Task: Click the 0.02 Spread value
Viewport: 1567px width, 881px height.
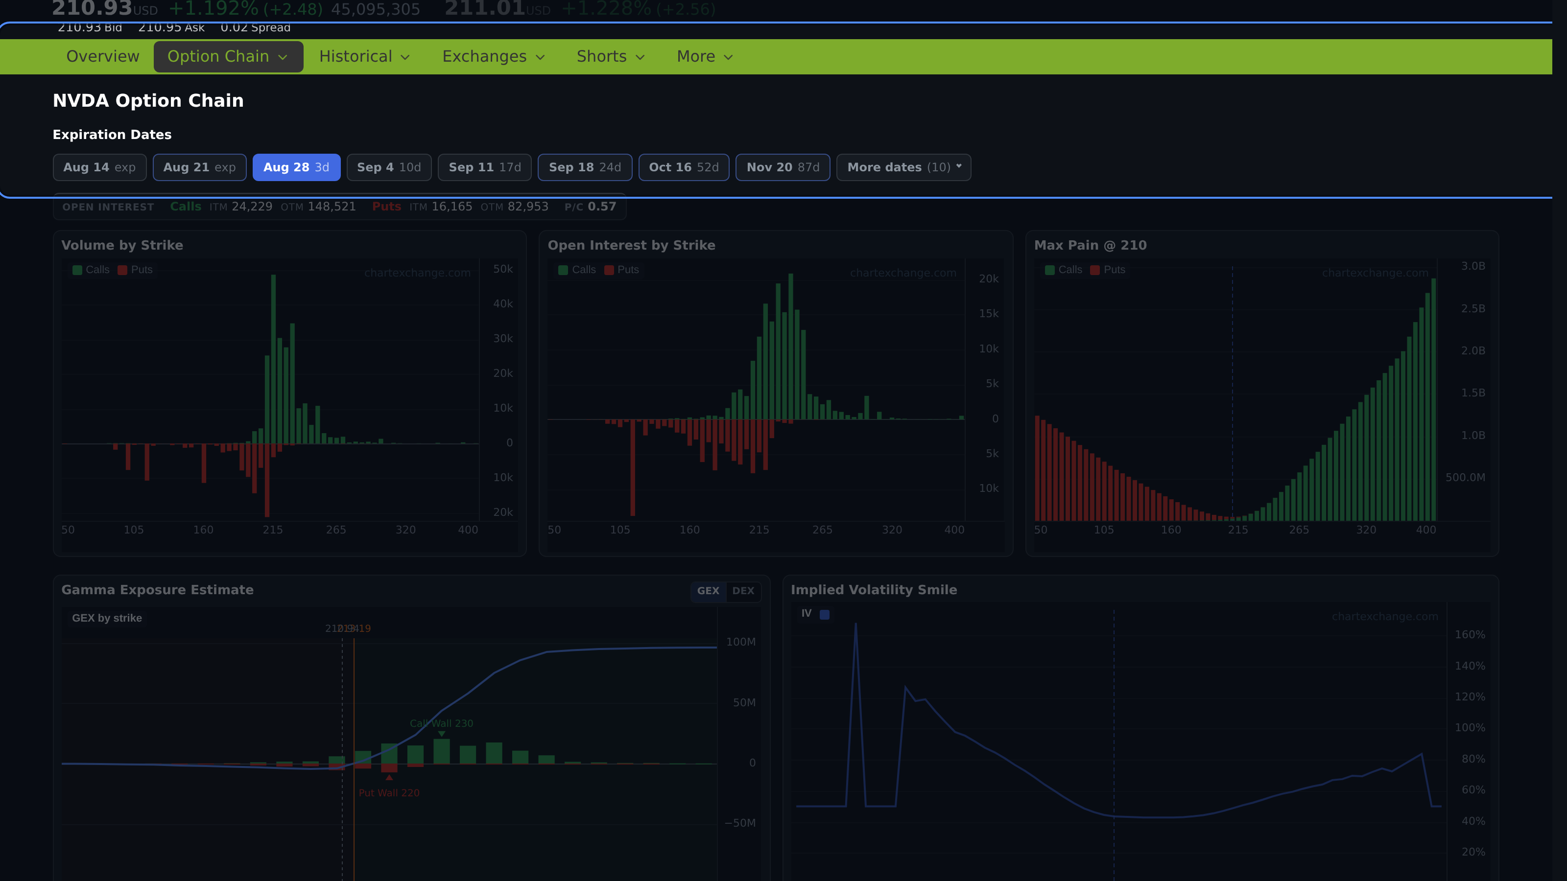Action: point(256,27)
